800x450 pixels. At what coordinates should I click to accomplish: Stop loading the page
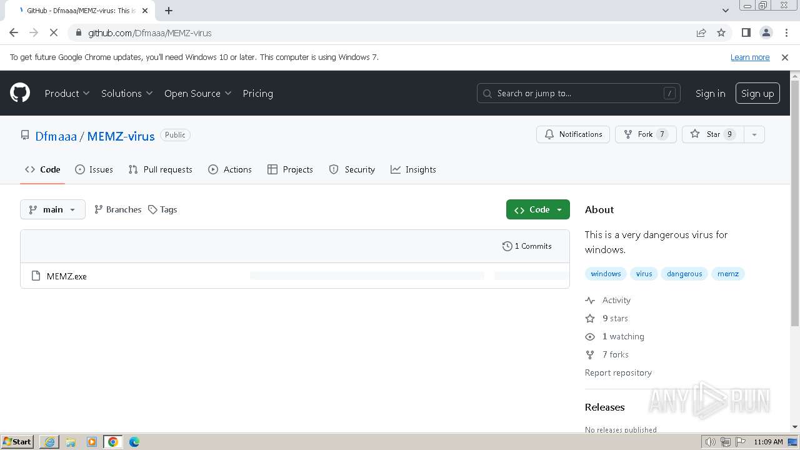pos(54,32)
